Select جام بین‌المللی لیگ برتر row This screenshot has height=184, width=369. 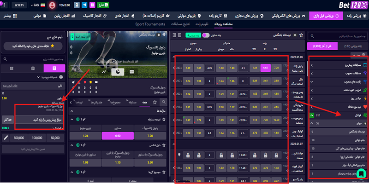point(338,166)
